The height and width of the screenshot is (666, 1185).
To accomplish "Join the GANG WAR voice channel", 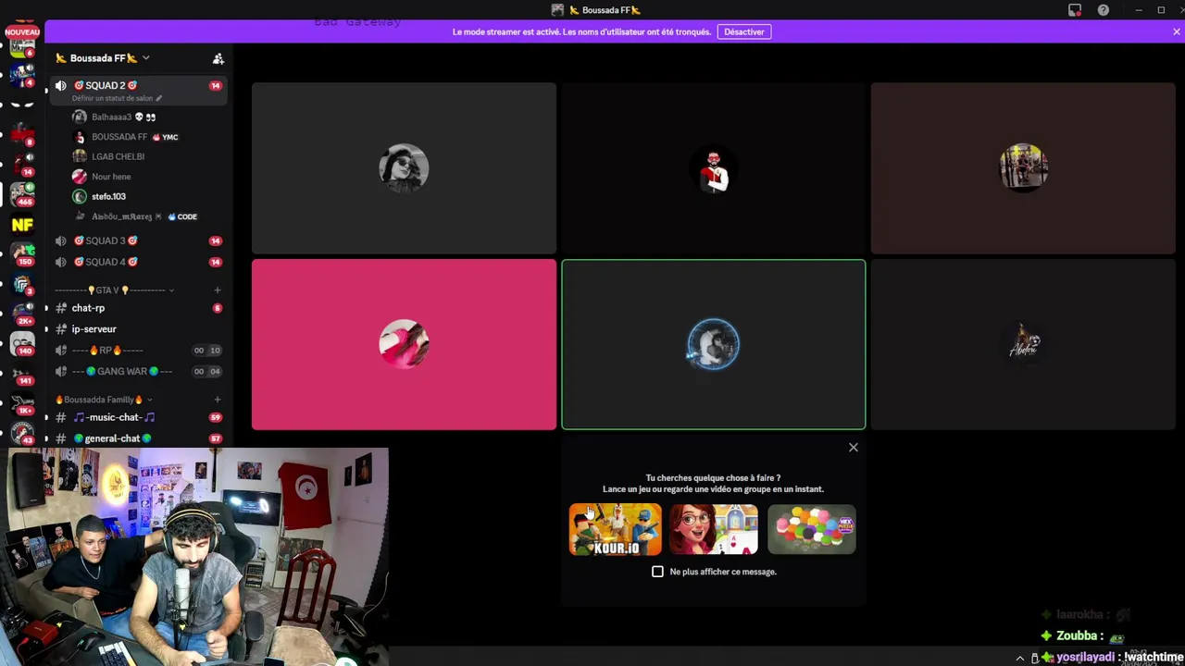I will tap(139, 372).
